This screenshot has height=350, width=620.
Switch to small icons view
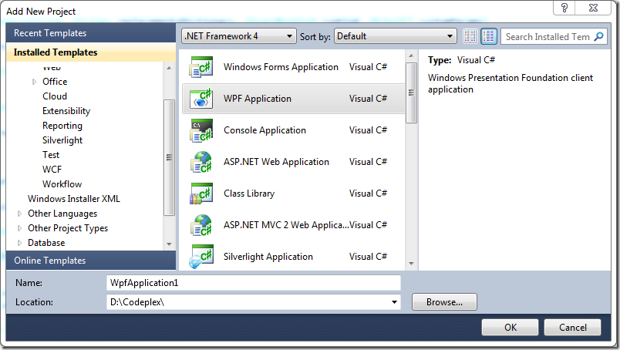[470, 36]
